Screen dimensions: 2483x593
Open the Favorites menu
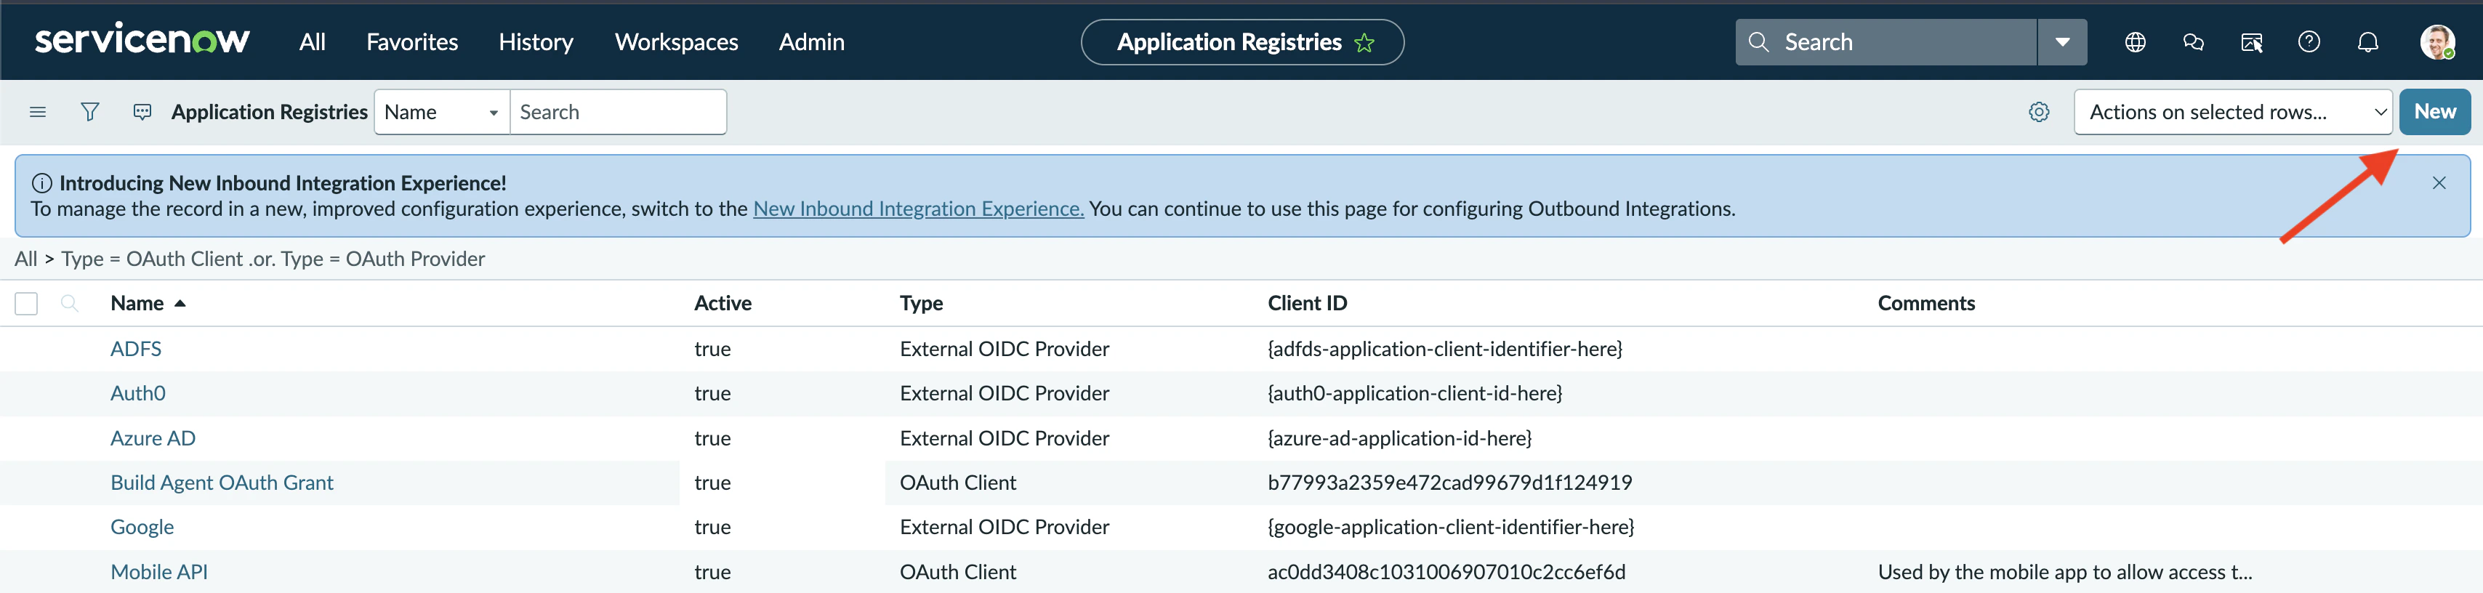tap(411, 41)
